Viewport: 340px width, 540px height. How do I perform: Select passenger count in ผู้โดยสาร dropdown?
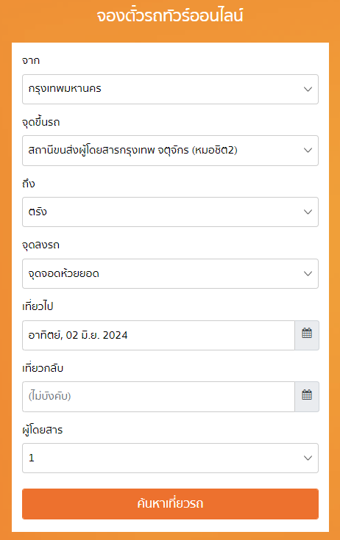(x=170, y=458)
